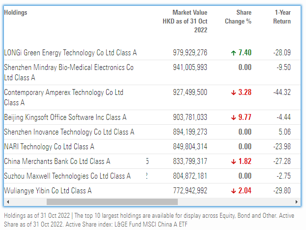The height and width of the screenshot is (230, 306).
Task: Click 1-year return -23.98
Action: point(282,147)
